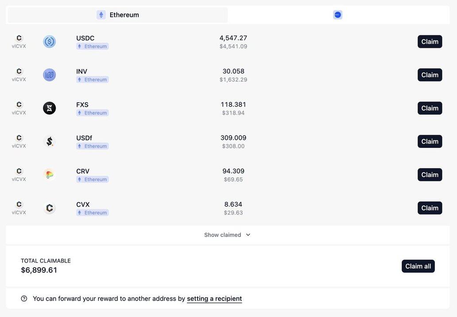Open the setting a recipient link
Image resolution: width=457 pixels, height=317 pixels.
click(x=214, y=299)
